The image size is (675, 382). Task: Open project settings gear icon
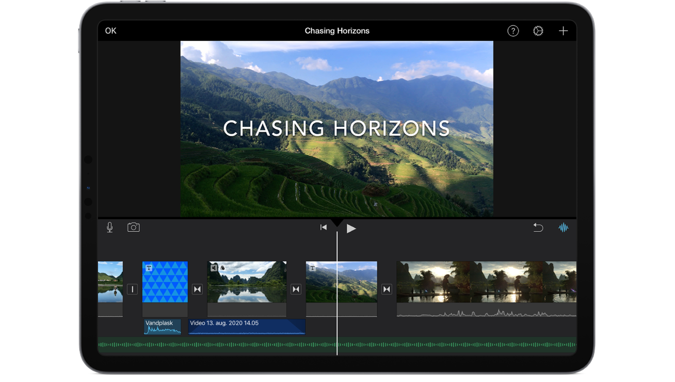pos(538,31)
